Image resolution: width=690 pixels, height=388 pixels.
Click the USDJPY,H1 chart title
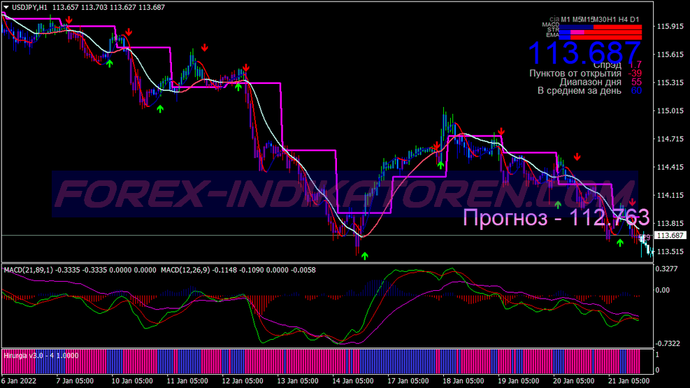(29, 7)
